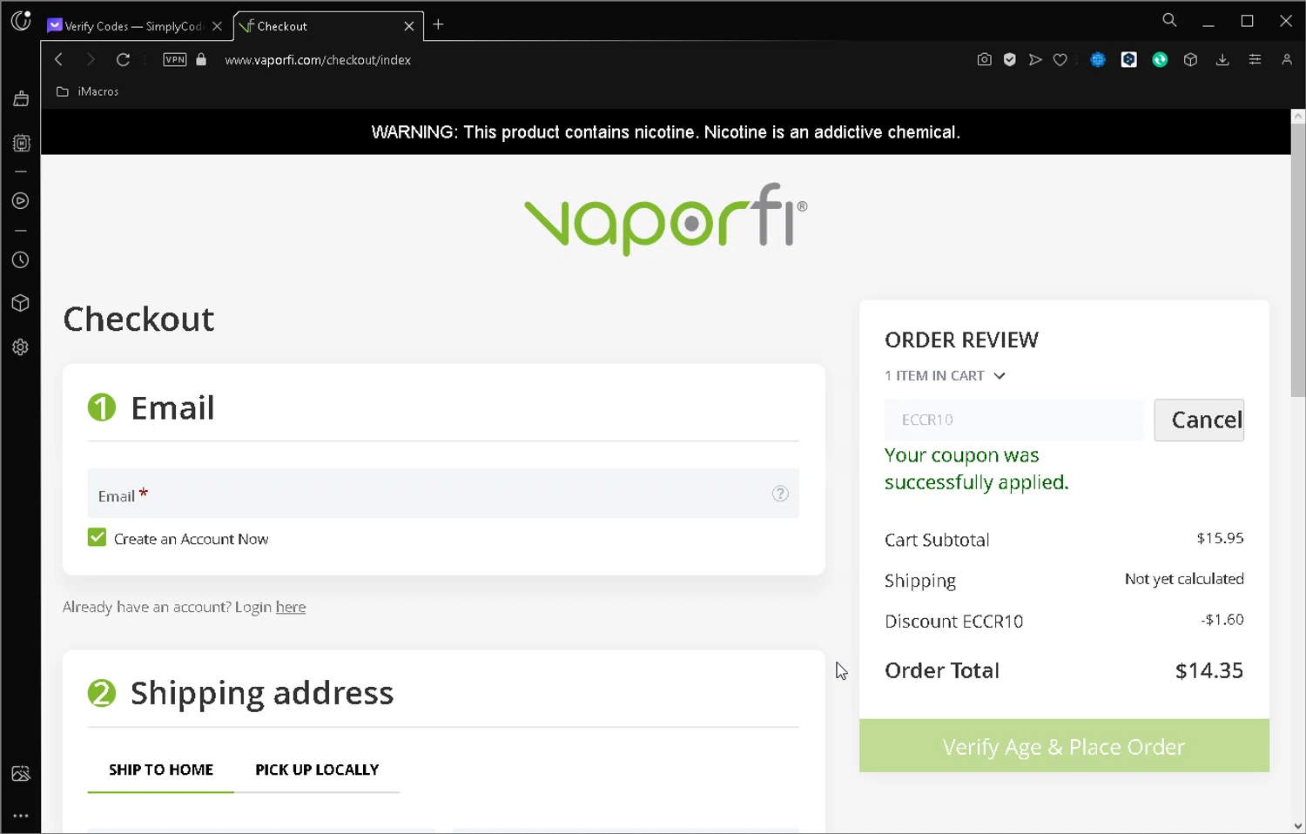Click the site security padlock icon

pyautogui.click(x=201, y=59)
